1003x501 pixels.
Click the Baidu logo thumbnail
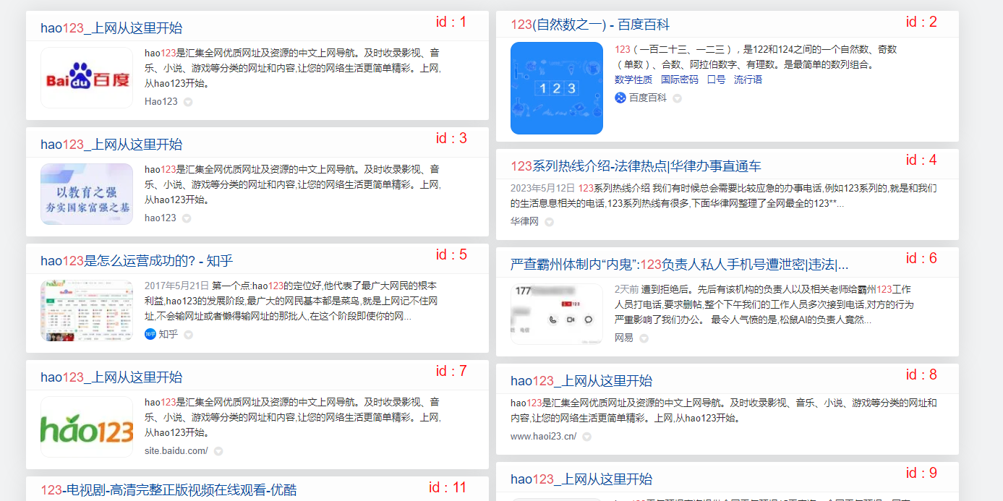(x=87, y=78)
